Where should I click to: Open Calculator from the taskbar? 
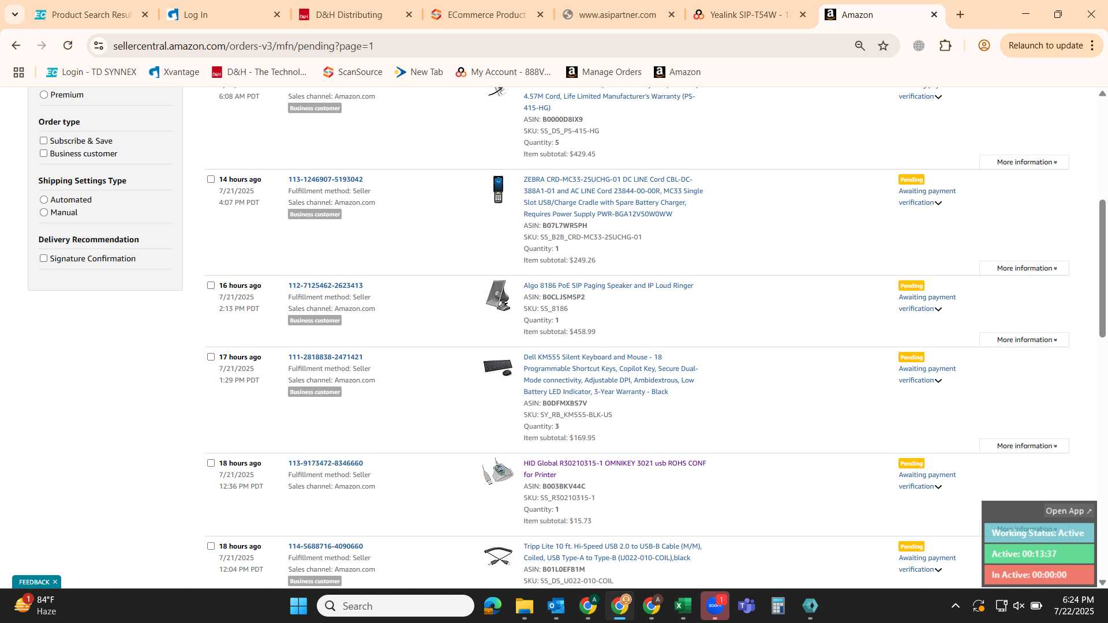coord(778,606)
